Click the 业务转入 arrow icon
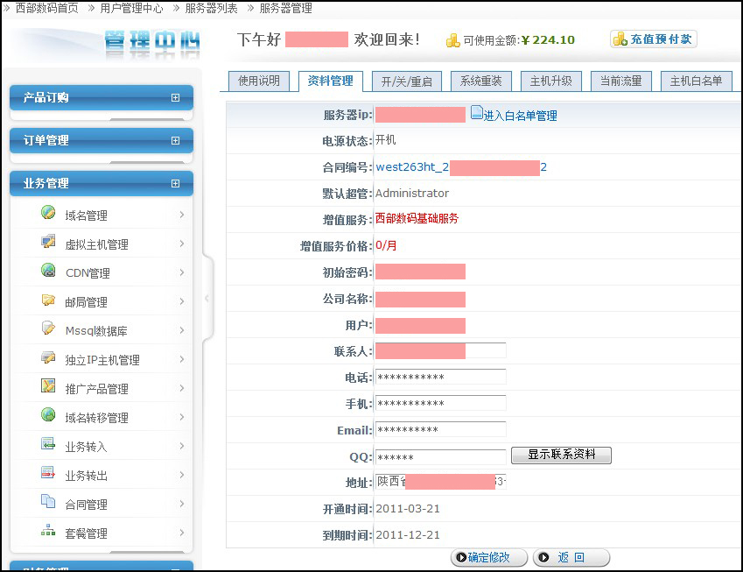743x572 pixels. [48, 445]
